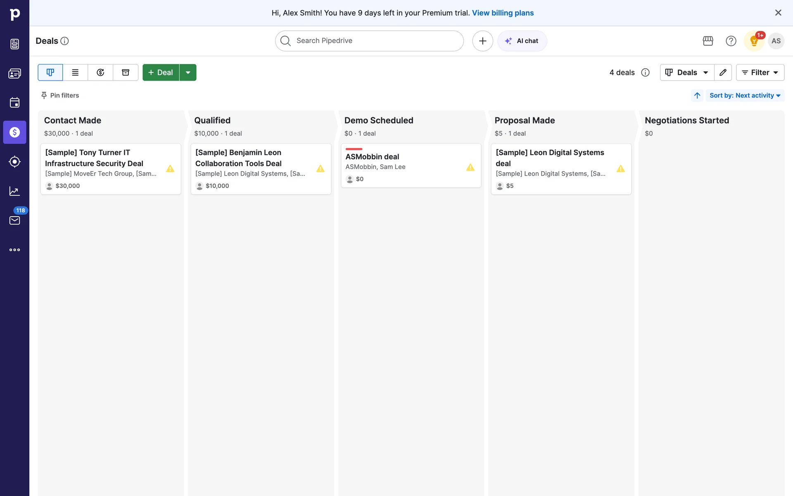The width and height of the screenshot is (793, 496).
Task: Switch to pipeline kanban view
Action: [x=50, y=73]
